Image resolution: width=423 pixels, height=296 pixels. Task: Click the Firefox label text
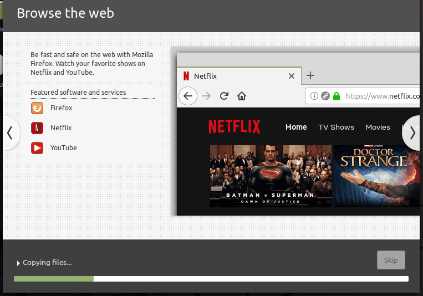point(61,108)
